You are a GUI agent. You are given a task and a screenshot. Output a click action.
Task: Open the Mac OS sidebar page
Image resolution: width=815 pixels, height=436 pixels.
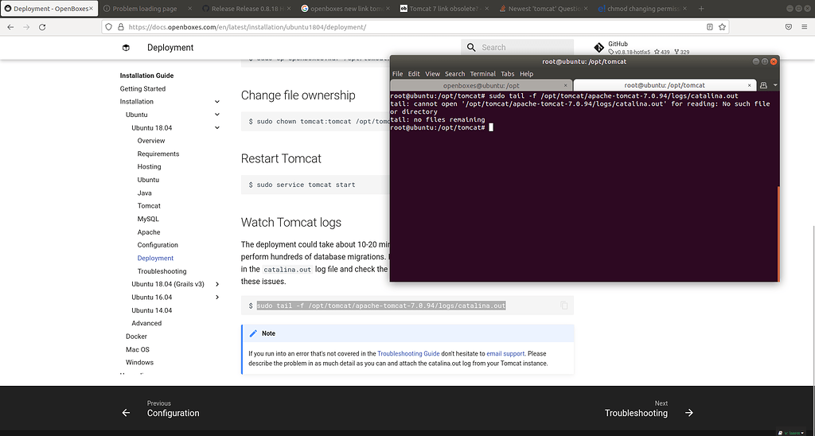coord(138,349)
